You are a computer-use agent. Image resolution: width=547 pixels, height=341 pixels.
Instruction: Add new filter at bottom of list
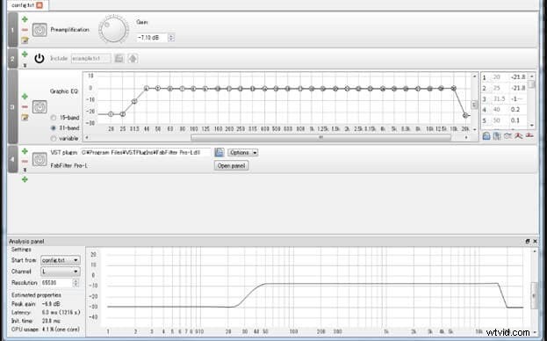25,179
